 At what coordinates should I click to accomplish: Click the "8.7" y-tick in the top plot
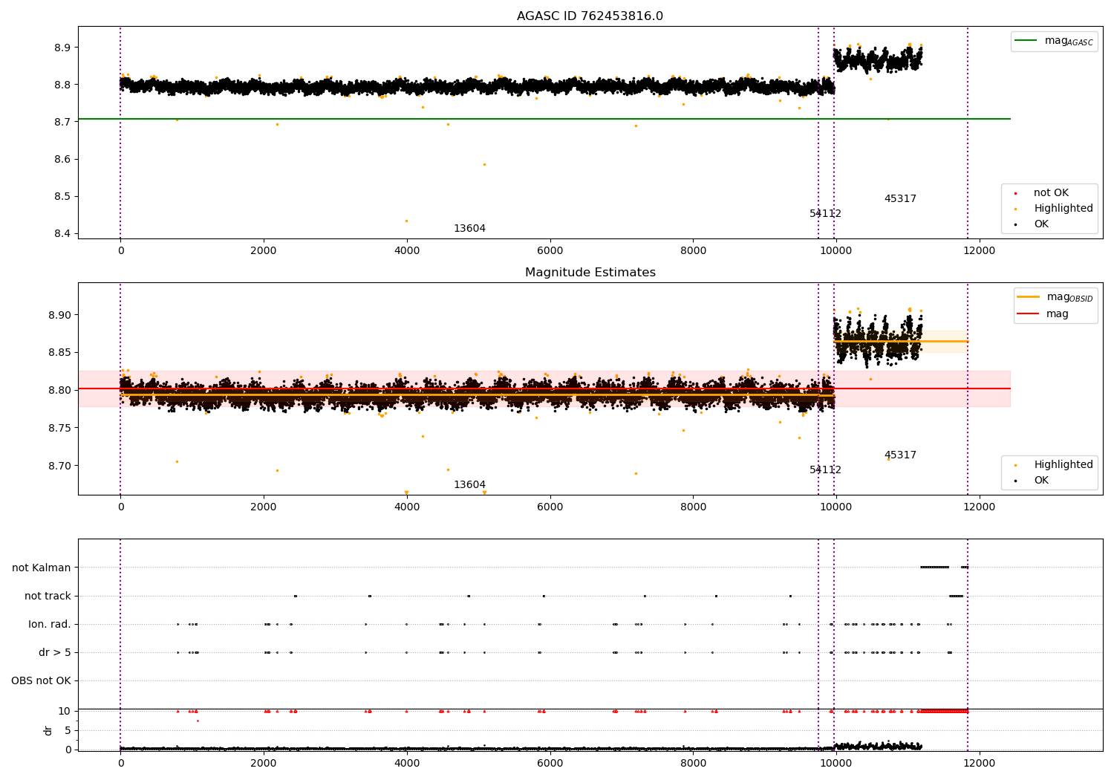pyautogui.click(x=63, y=122)
